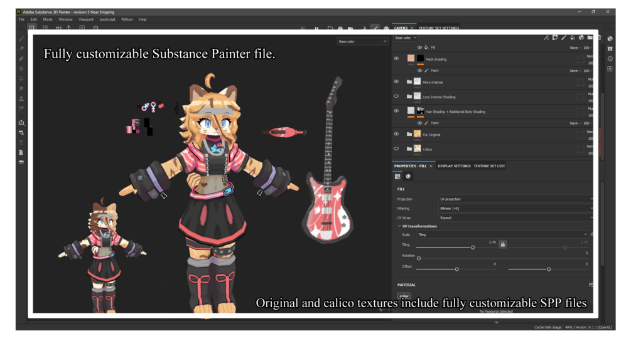Show the Less Intense Shading folder
Screen dimensions: 631x346
click(396, 97)
